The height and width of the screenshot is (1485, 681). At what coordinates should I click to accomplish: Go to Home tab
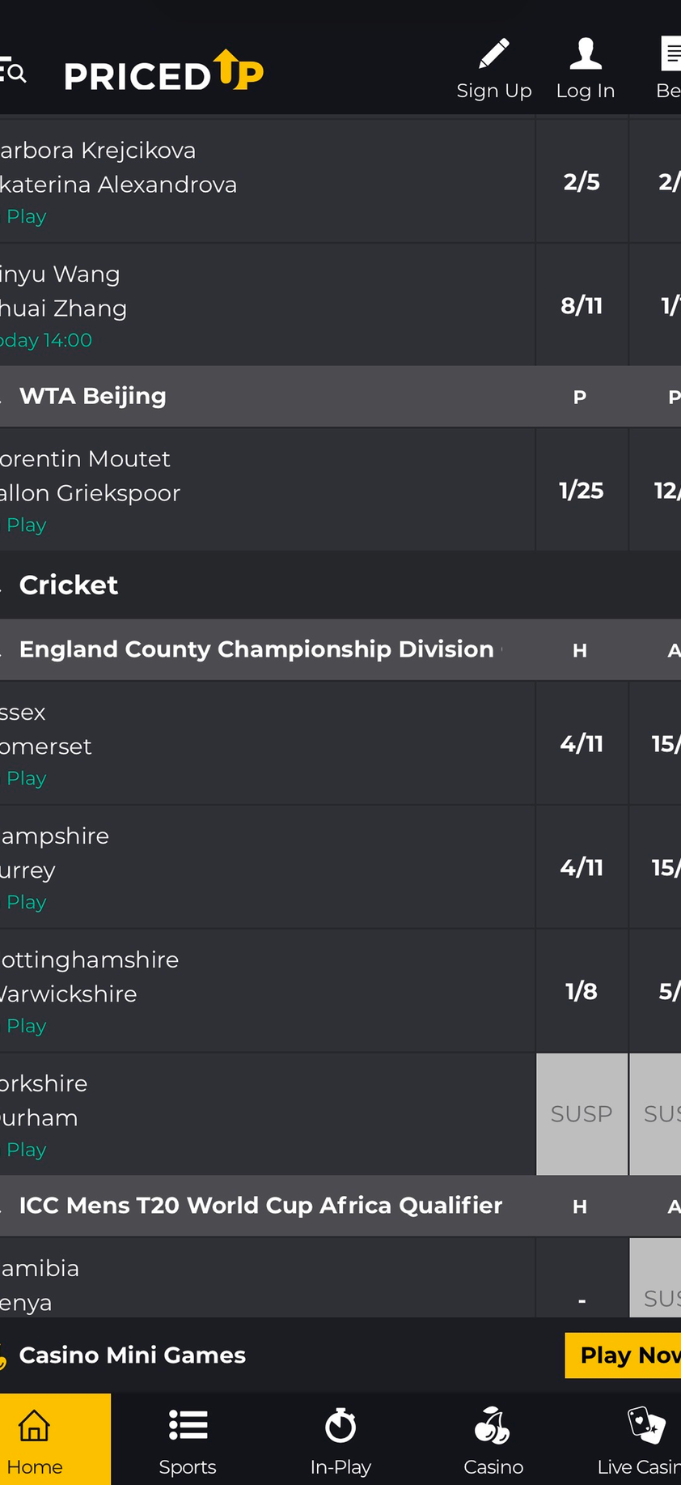coord(35,1439)
